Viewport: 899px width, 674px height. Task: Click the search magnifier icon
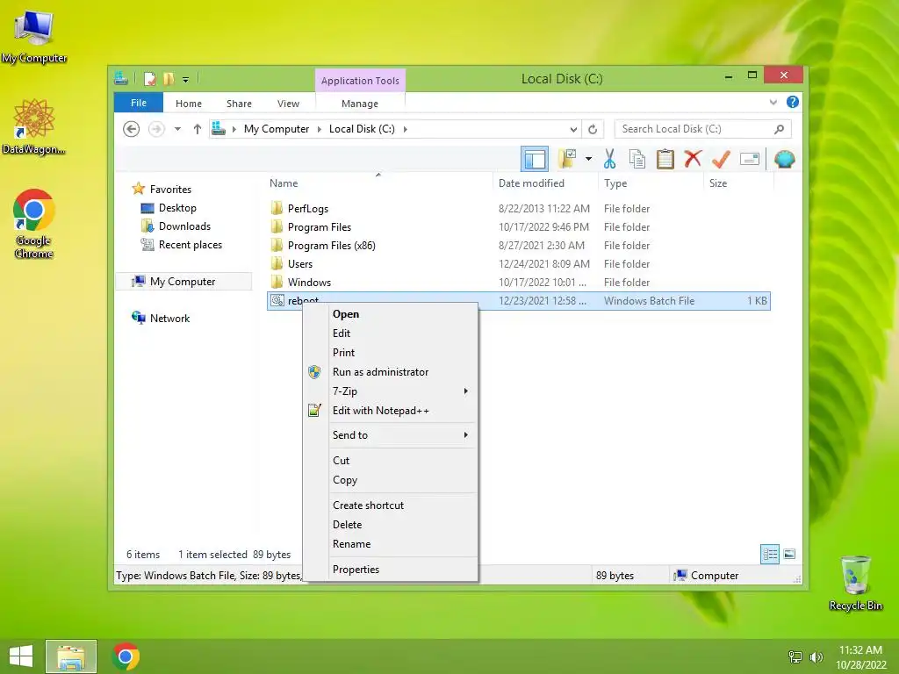click(x=779, y=129)
